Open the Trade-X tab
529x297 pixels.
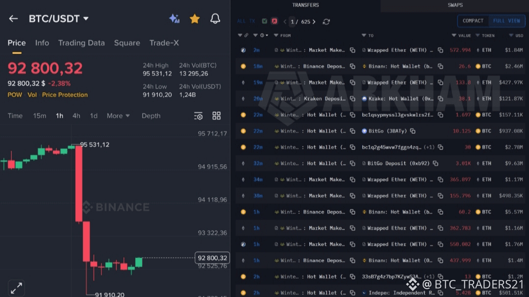(x=164, y=43)
